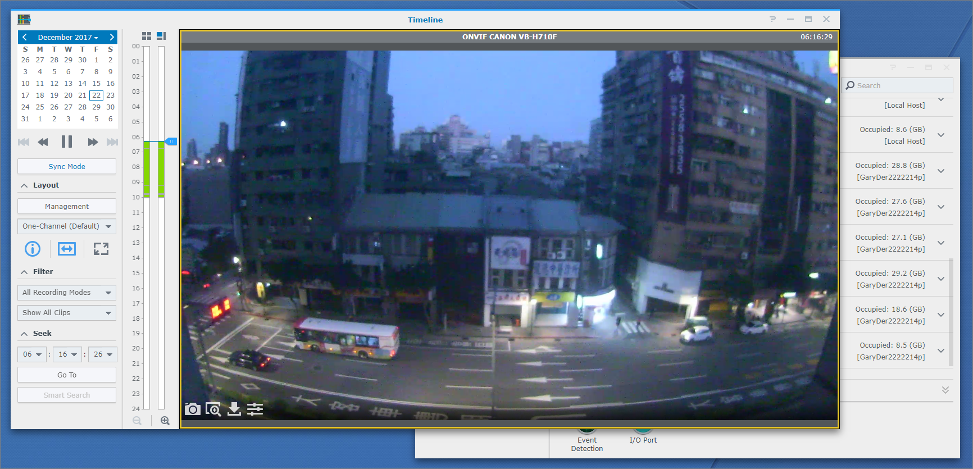Open the One-Channel (Default) layout dropdown
Viewport: 973px width, 469px height.
(x=67, y=226)
